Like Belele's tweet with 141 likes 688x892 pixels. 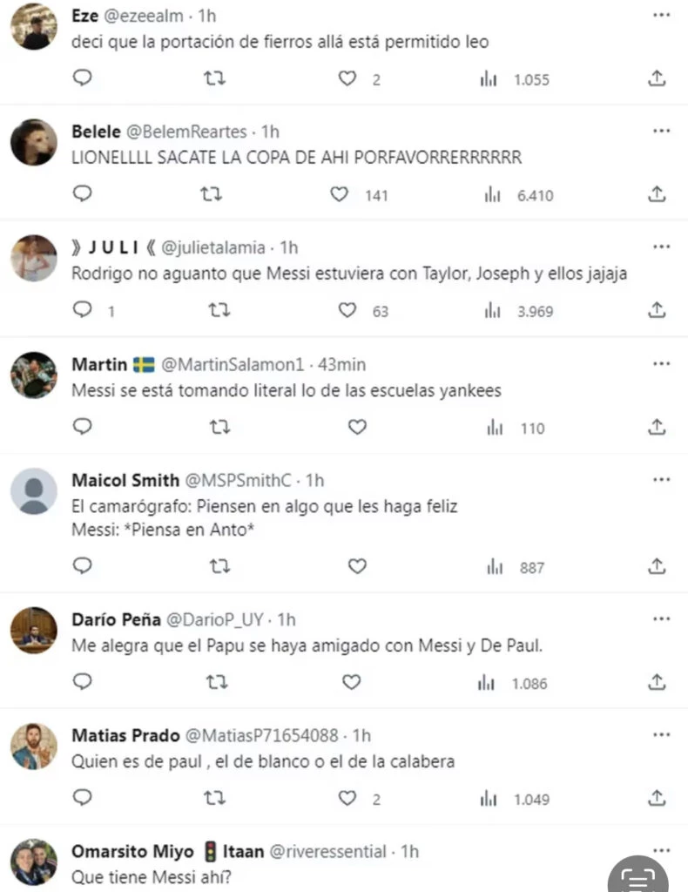[x=340, y=195]
